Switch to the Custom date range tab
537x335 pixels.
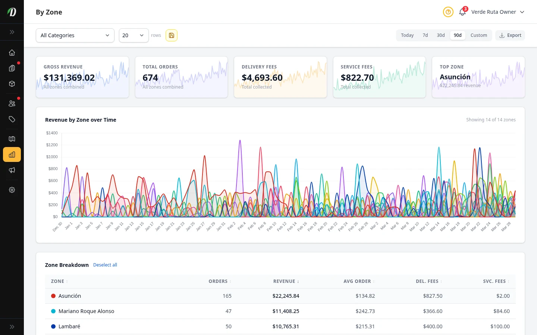(479, 35)
